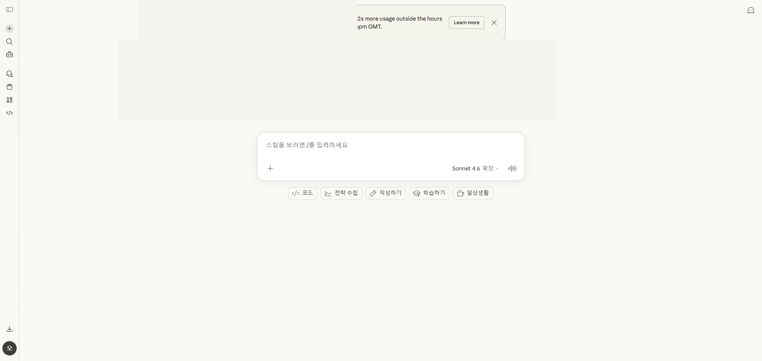Click the download icon near the bottom sidebar

[x=10, y=329]
